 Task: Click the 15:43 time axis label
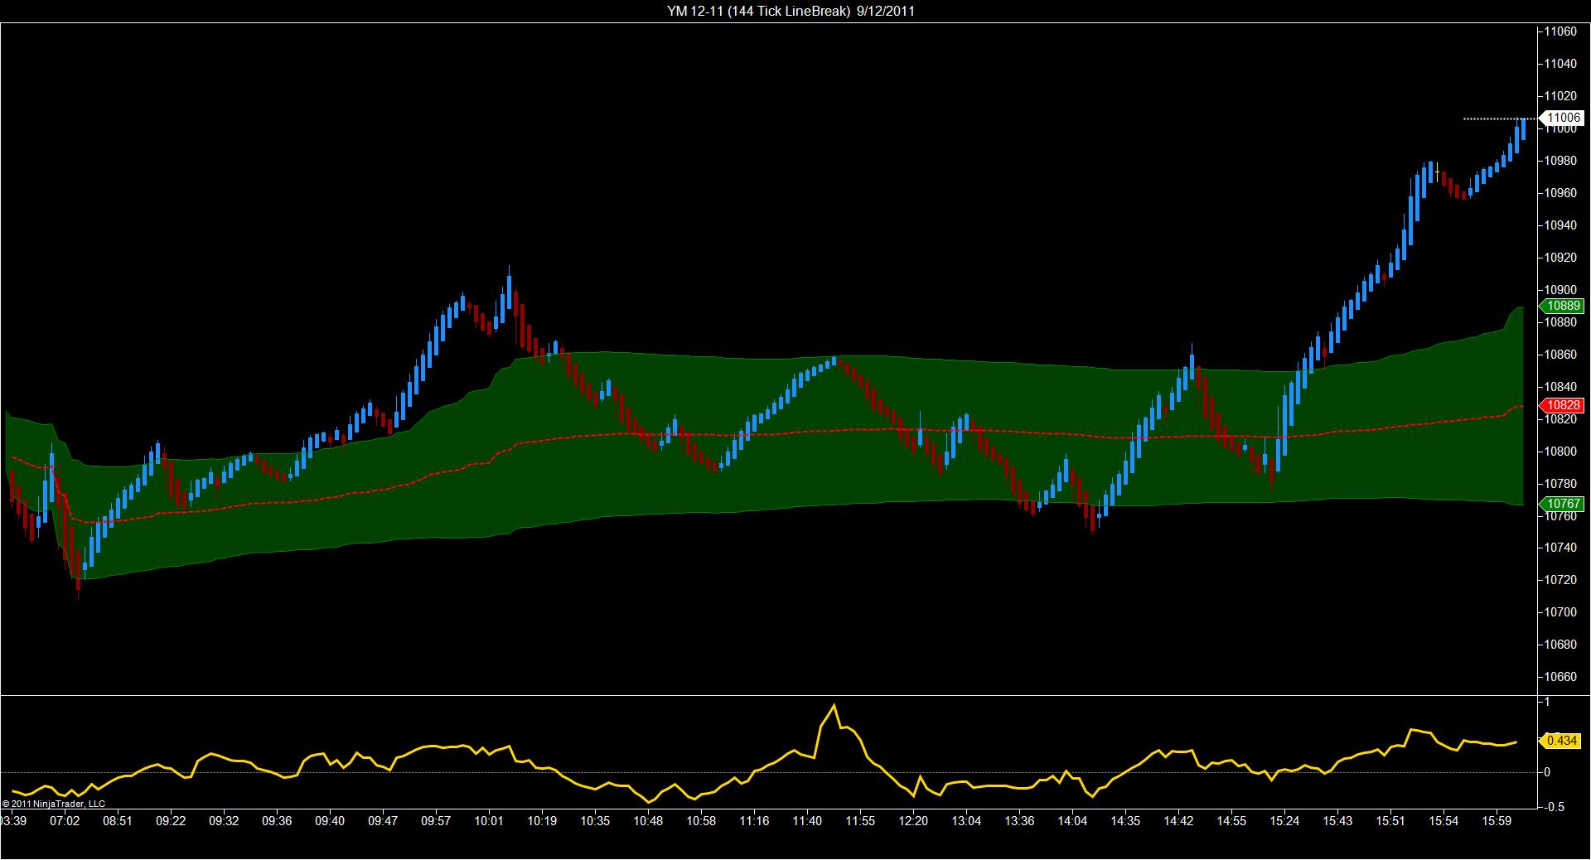point(1337,821)
